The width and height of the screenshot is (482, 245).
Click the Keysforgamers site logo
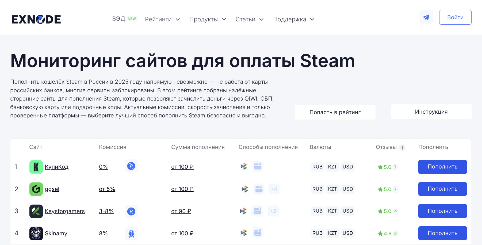[x=36, y=211]
